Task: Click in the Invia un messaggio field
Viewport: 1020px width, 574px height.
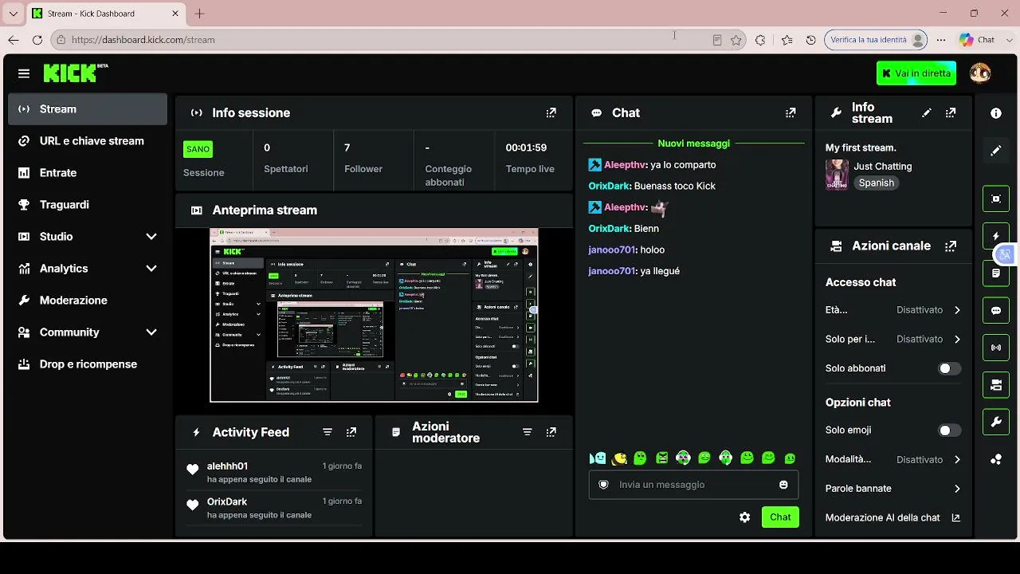Action: pos(693,485)
